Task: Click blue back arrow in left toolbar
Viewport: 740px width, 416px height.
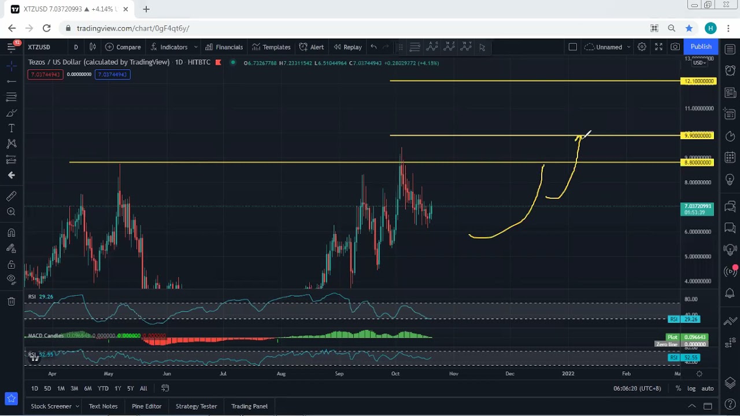Action: pyautogui.click(x=11, y=175)
